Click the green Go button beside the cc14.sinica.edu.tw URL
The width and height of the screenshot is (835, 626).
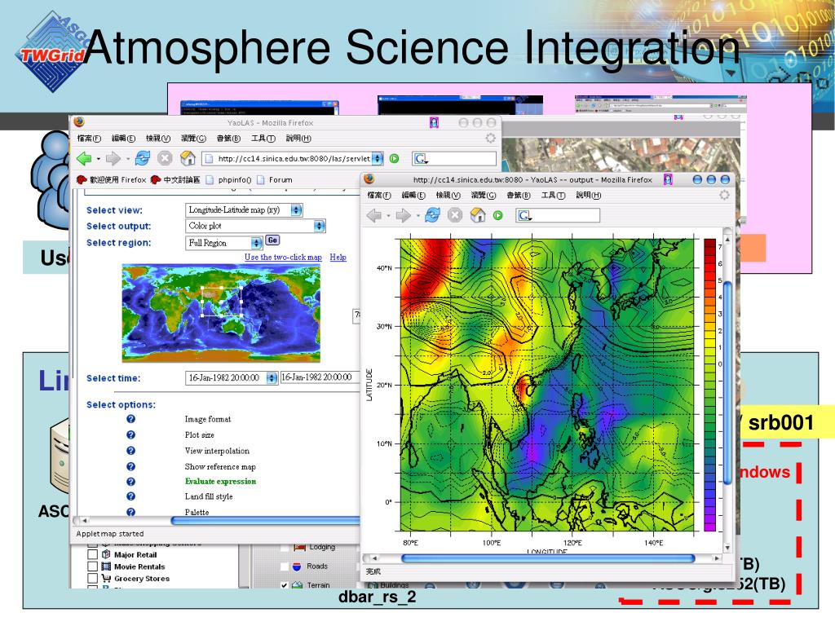click(x=394, y=158)
